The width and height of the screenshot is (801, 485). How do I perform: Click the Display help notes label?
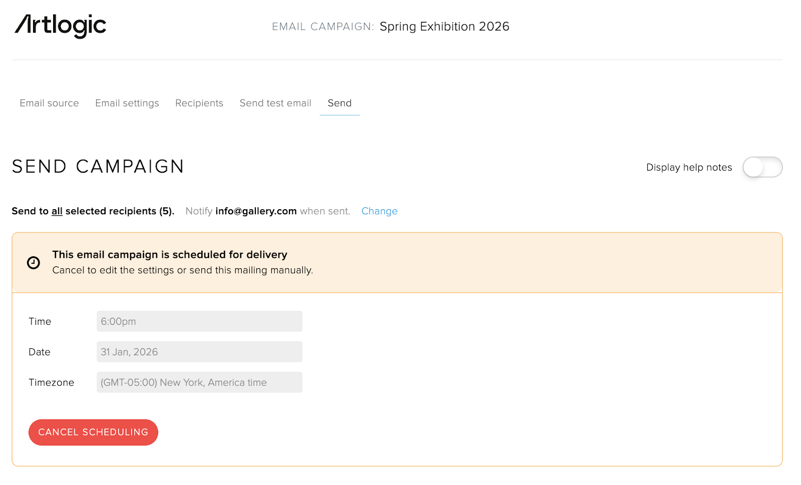coord(689,168)
